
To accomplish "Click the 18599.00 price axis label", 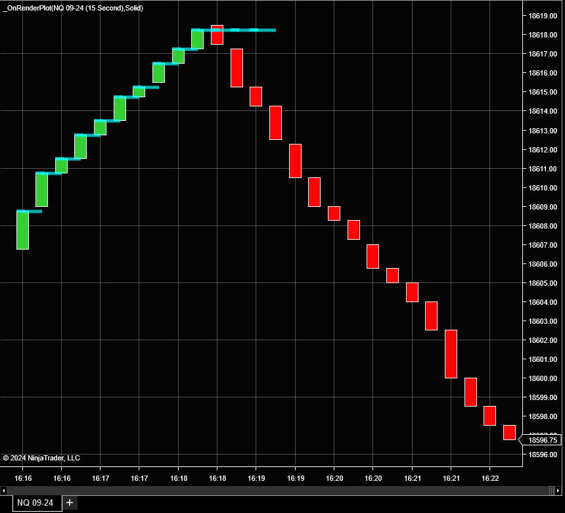I will click(543, 397).
